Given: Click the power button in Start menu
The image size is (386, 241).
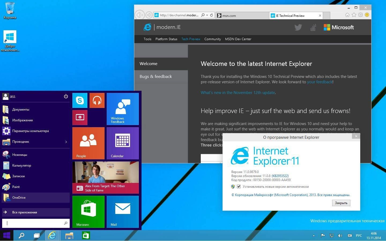Looking at the screenshot, I should pos(66,96).
